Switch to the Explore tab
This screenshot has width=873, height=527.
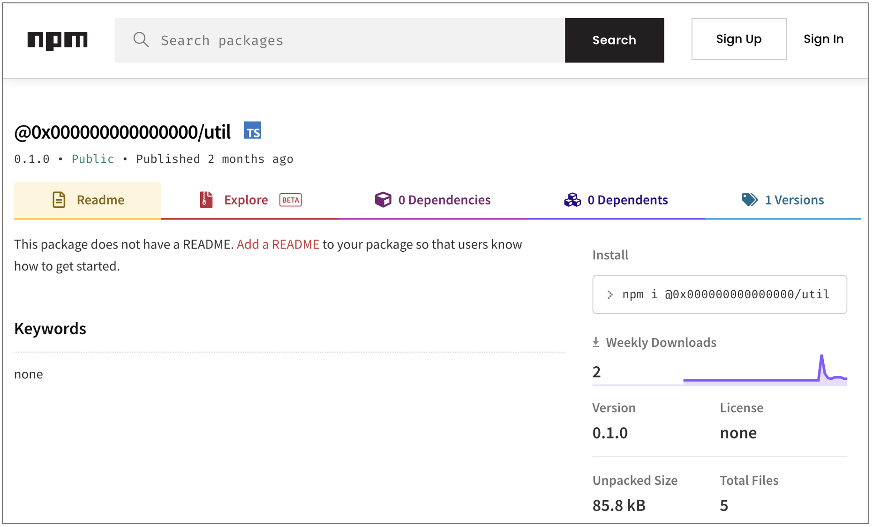[x=246, y=200]
